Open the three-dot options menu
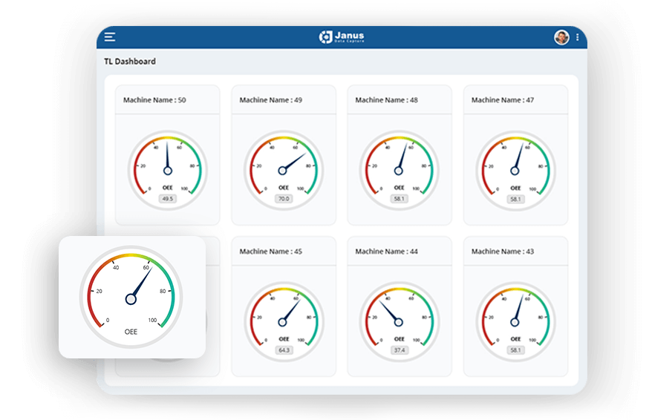Image resolution: width=652 pixels, height=420 pixels. [577, 37]
